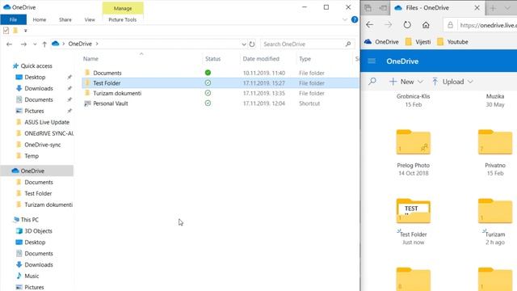Select This PC in sidebar
This screenshot has width=517, height=291.
coord(29,220)
